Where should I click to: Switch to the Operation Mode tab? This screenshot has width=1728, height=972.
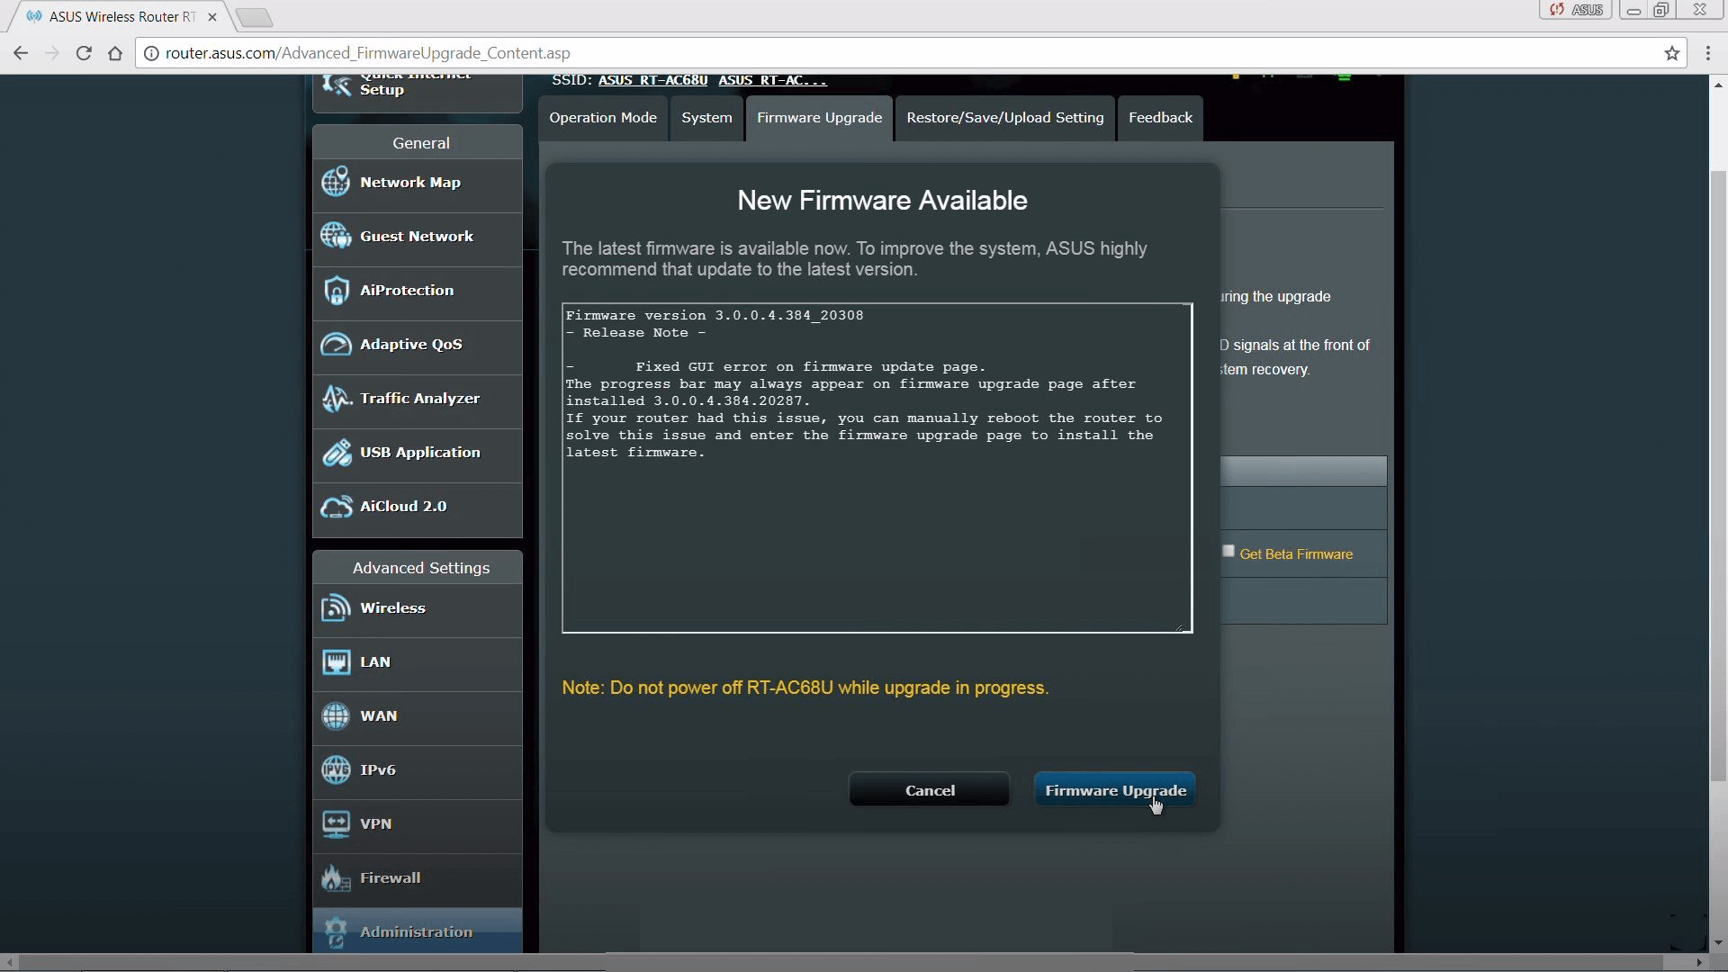tap(603, 118)
